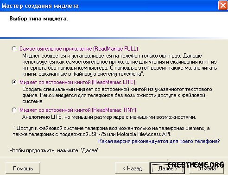Screen dimensions: 228x175
Task: Cancel the wizard with the Отмена button
Action: tap(206, 168)
